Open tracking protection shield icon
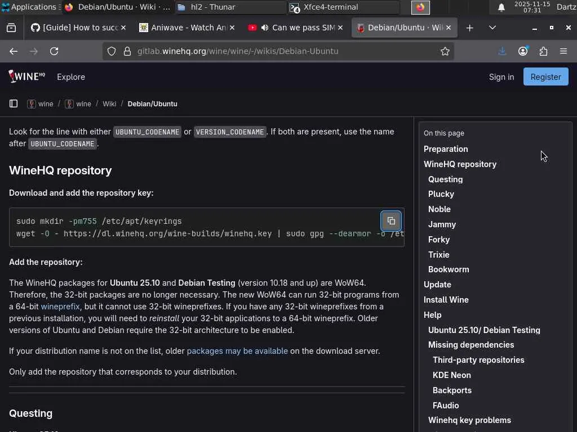 click(112, 51)
